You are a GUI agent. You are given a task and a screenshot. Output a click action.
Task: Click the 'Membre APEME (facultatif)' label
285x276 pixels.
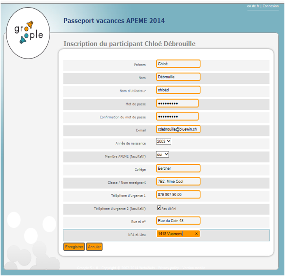click(x=125, y=157)
